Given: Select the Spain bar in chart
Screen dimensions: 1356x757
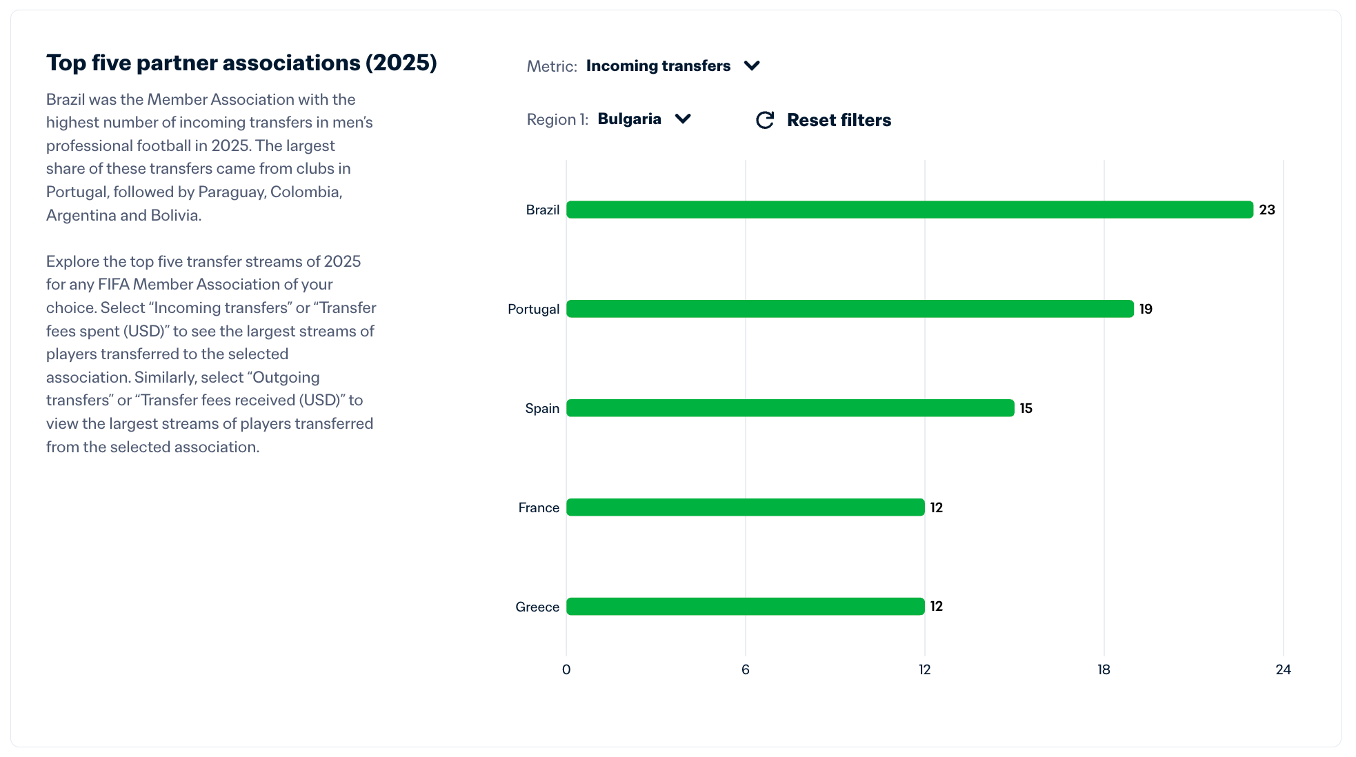Looking at the screenshot, I should tap(790, 408).
